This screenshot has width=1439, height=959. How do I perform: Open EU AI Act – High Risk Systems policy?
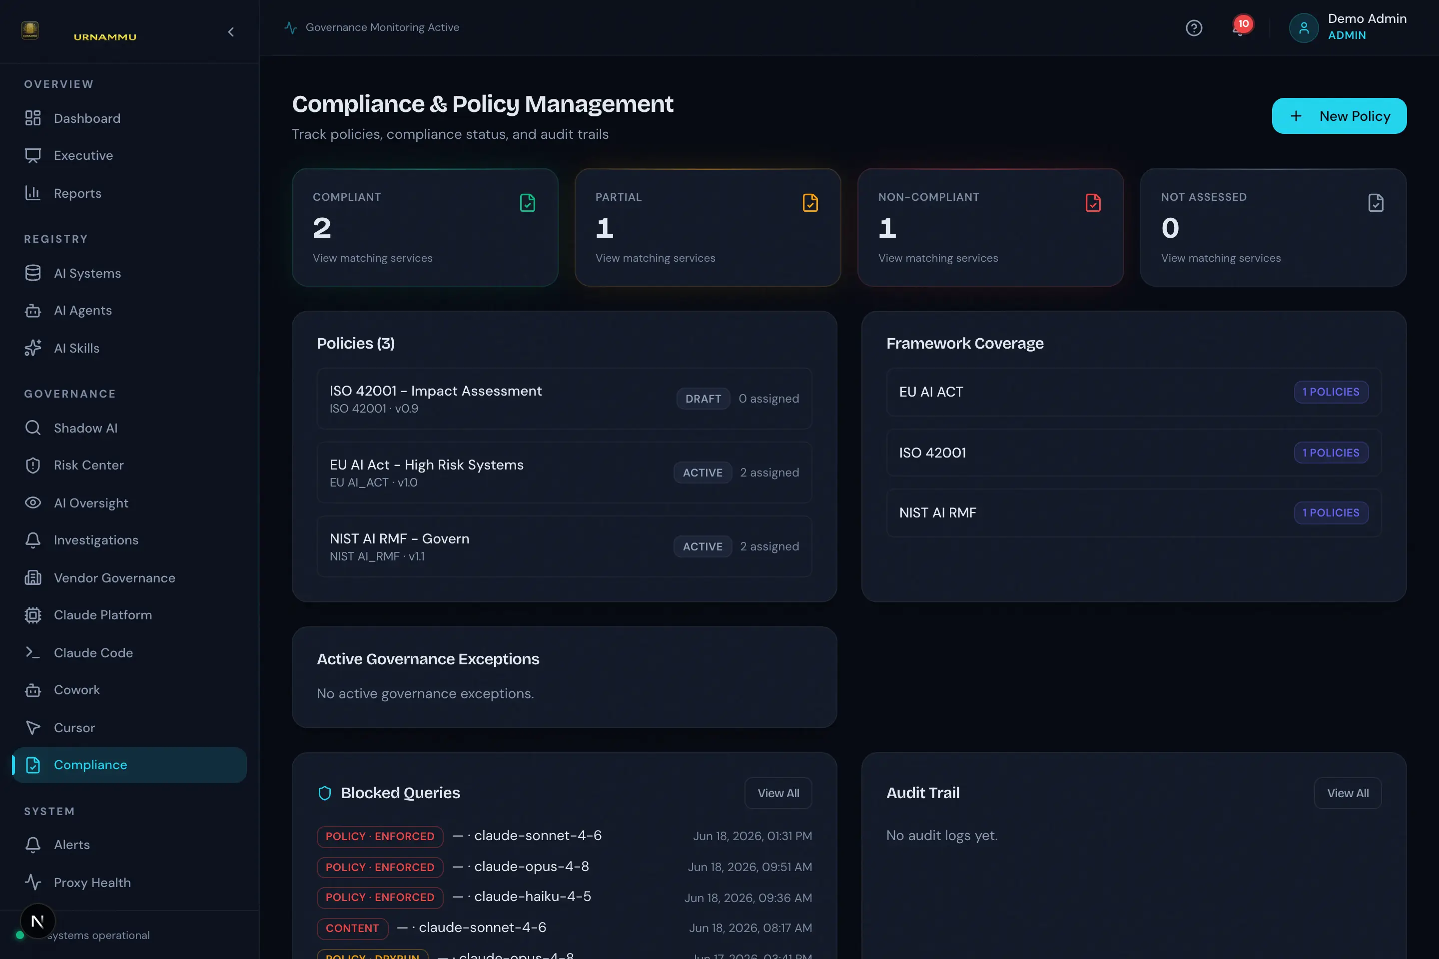point(564,473)
